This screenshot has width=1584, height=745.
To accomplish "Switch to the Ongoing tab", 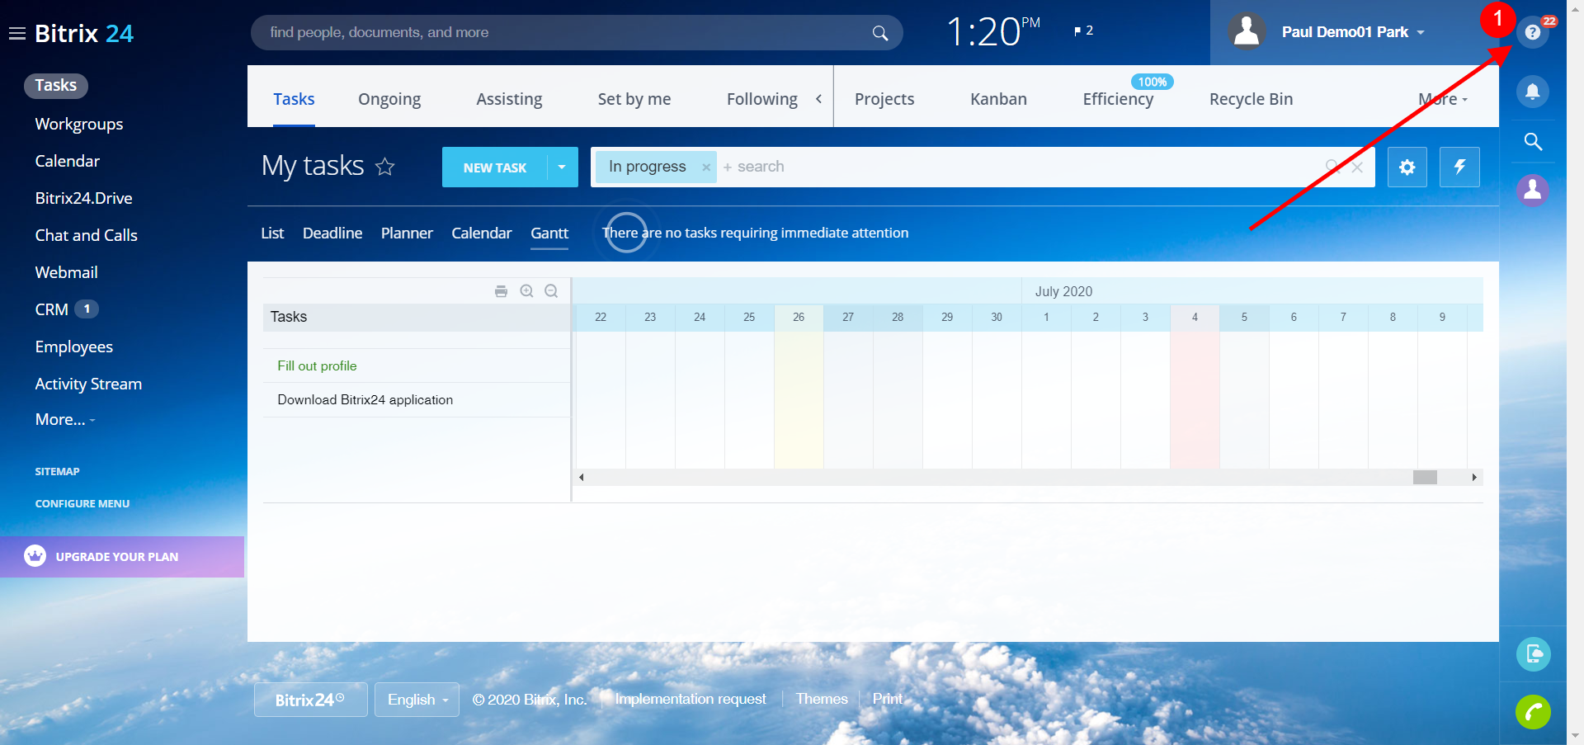I will tap(389, 99).
